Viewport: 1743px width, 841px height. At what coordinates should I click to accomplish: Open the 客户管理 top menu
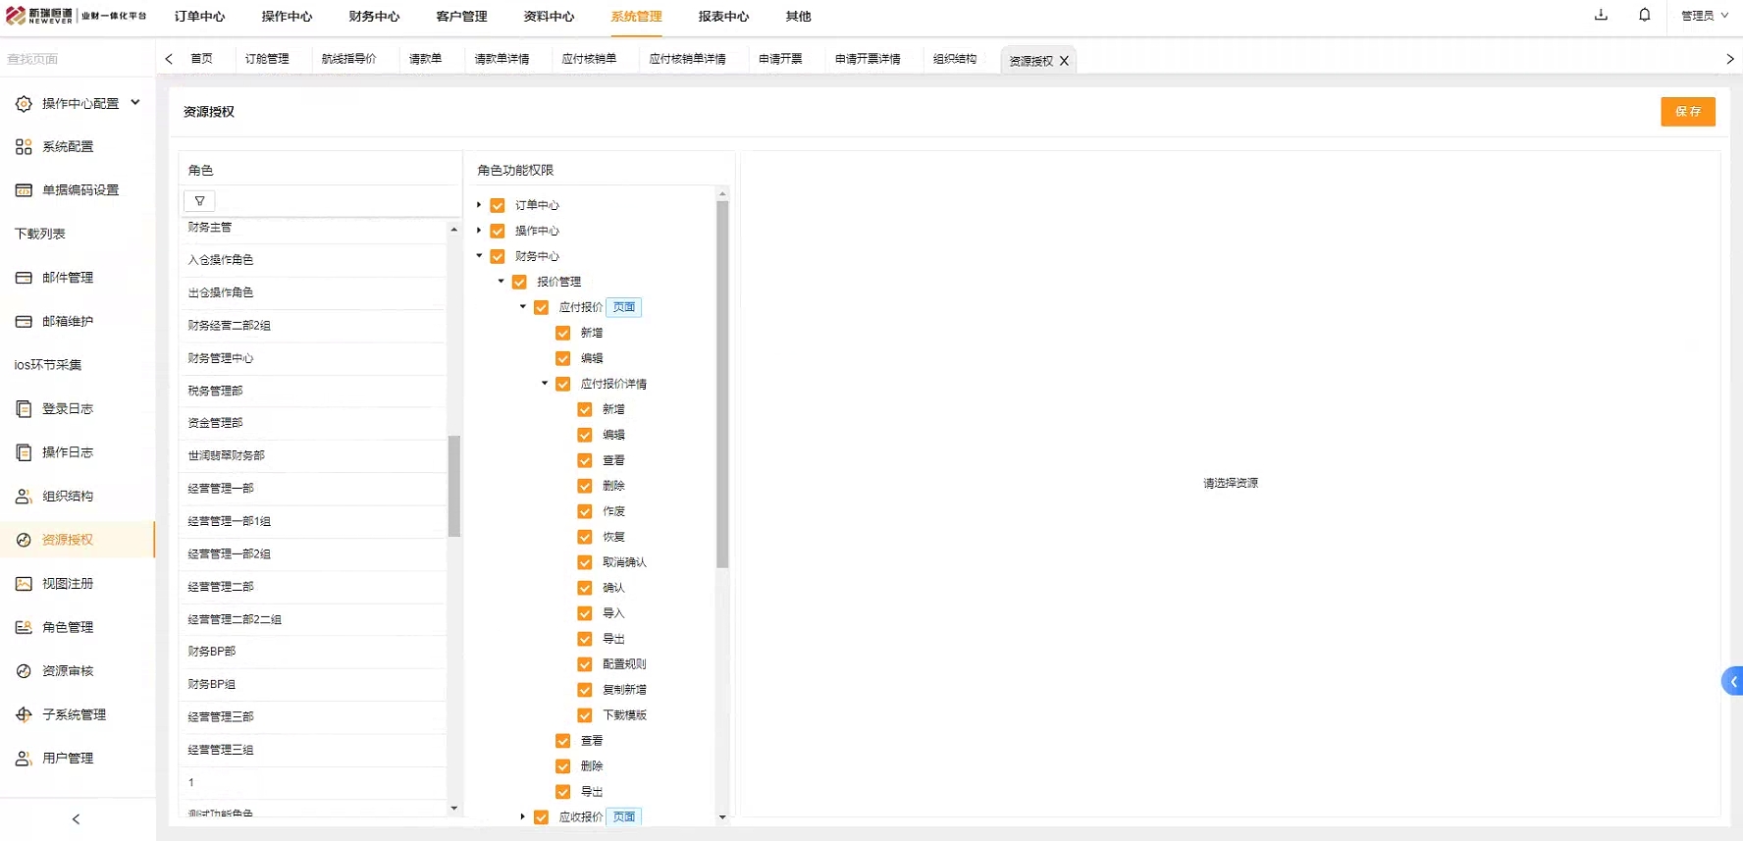(461, 17)
